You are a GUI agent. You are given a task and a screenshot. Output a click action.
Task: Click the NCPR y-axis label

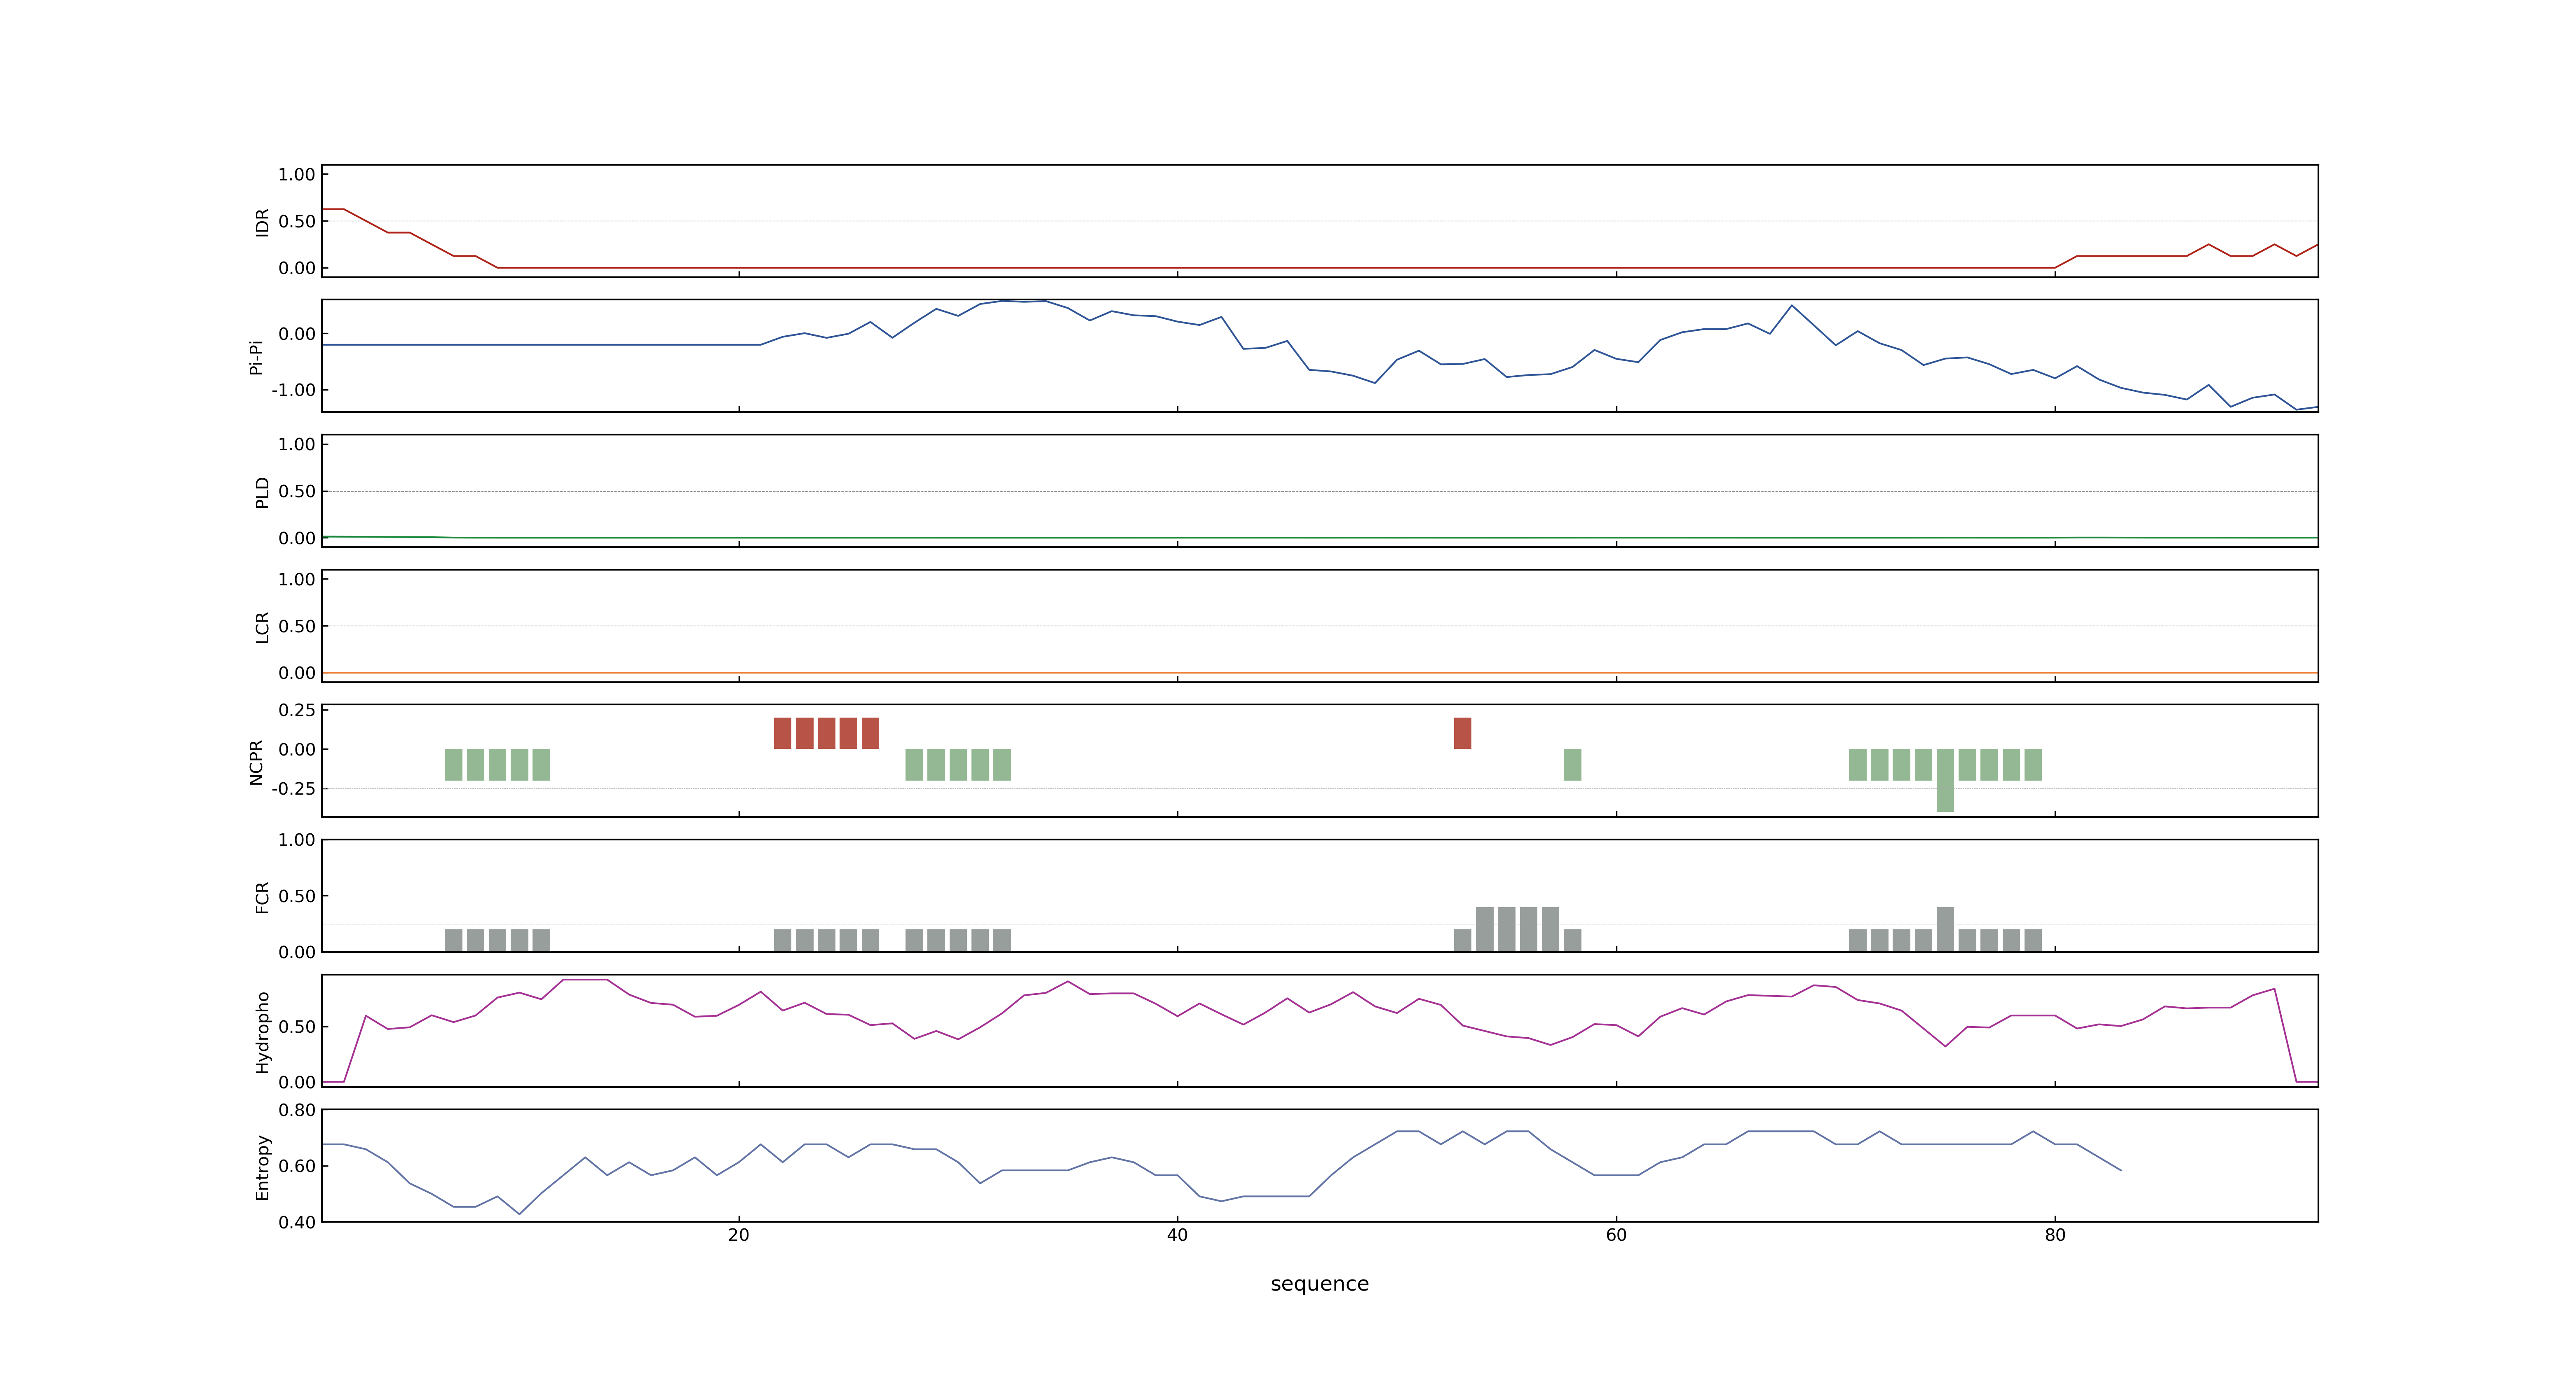[x=256, y=763]
